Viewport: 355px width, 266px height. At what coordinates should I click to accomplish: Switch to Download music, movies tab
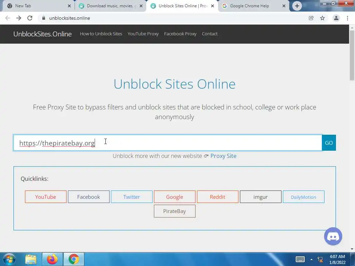pos(110,6)
